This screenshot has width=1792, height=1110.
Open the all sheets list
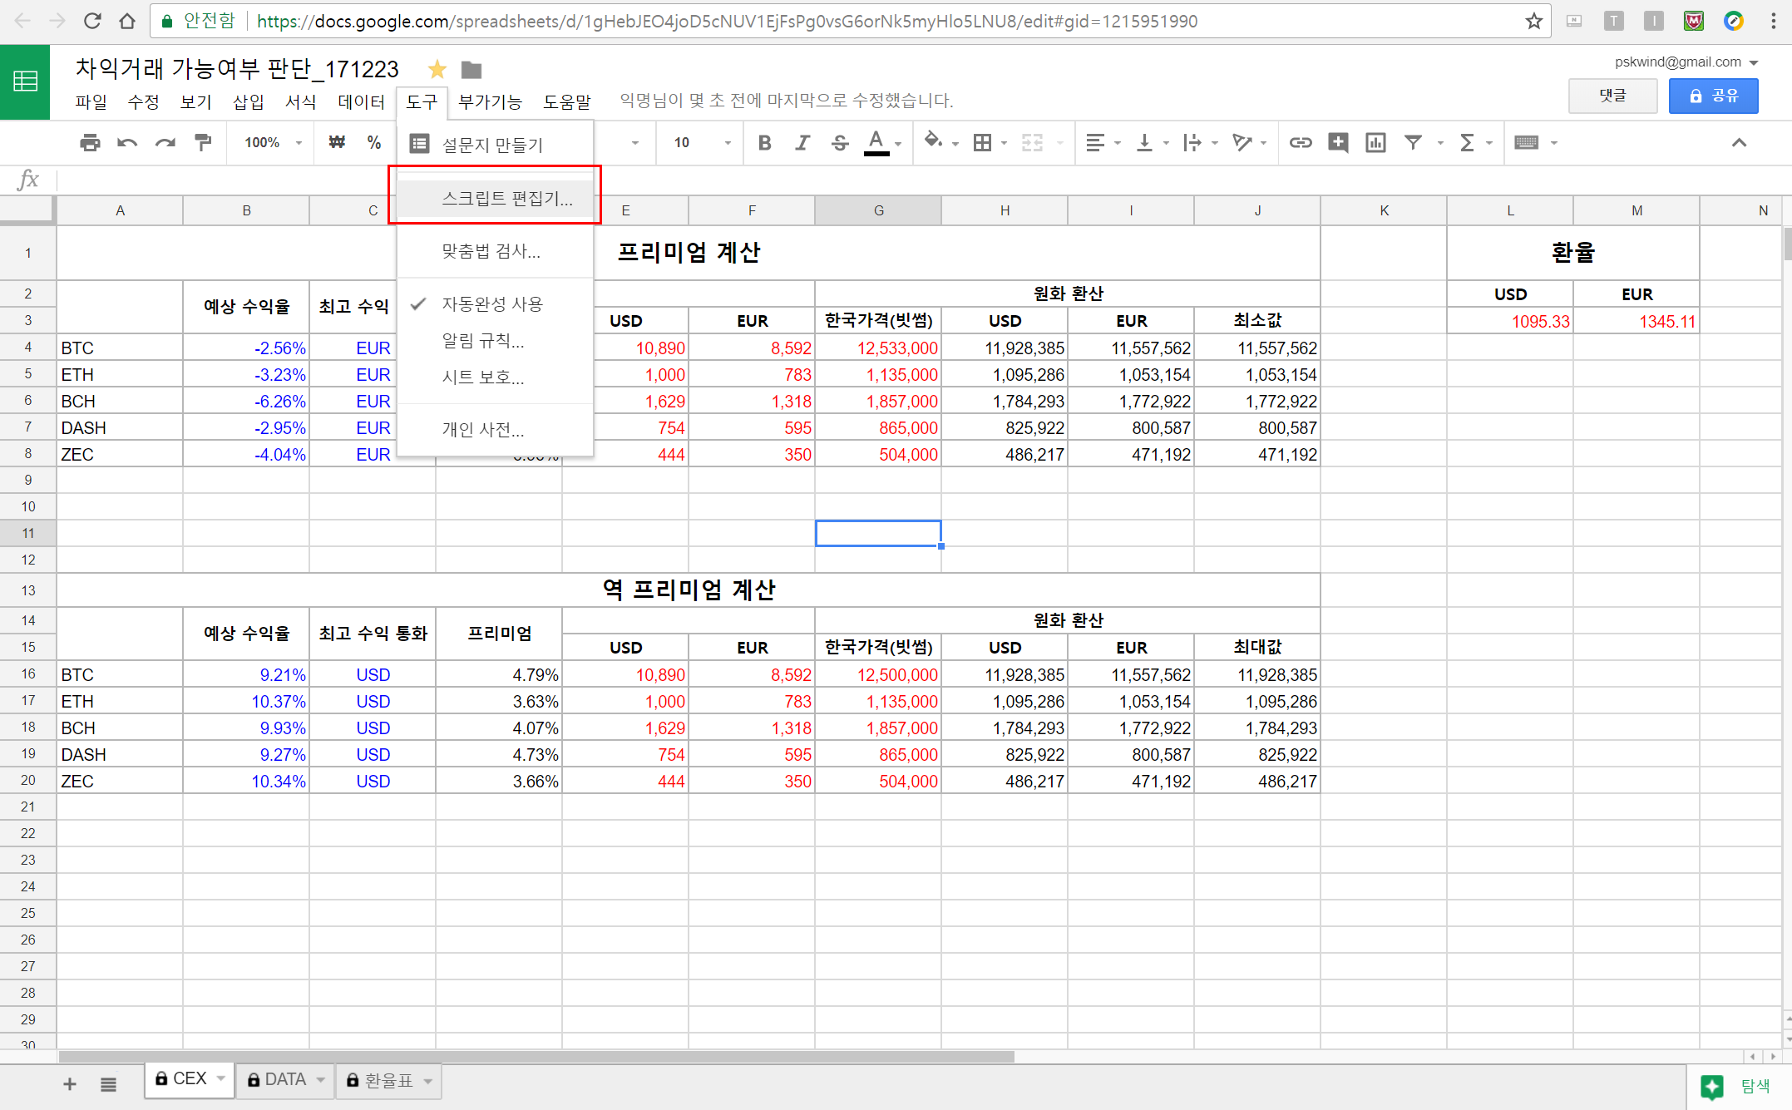[108, 1083]
